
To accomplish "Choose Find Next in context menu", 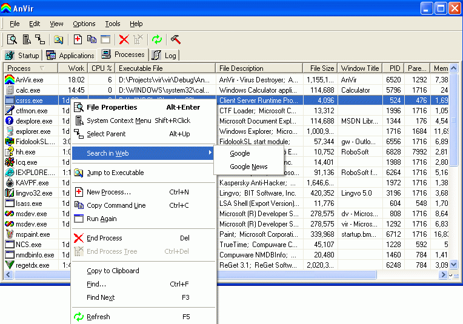I will [x=144, y=297].
